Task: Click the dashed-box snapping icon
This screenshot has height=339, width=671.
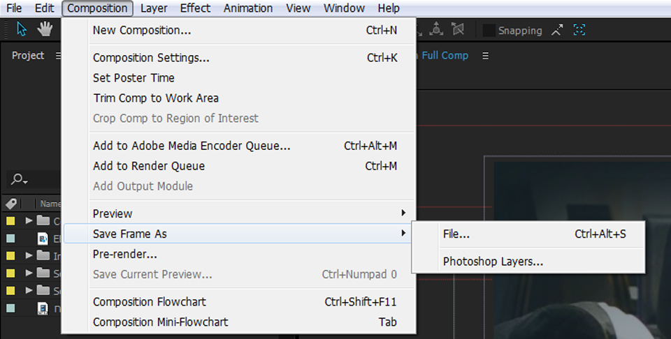Action: coord(579,30)
